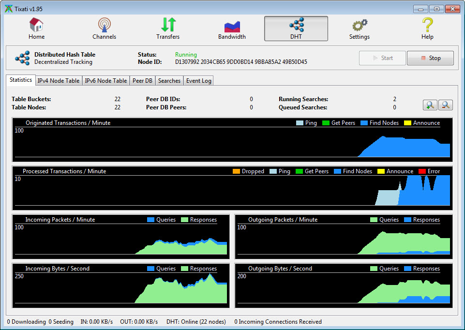This screenshot has width=465, height=330.
Task: Minimize the Tixati window
Action: [420, 9]
